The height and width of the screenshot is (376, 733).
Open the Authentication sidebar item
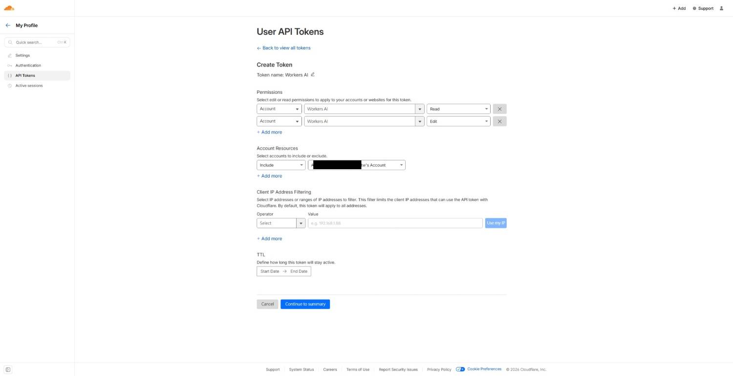(x=28, y=66)
